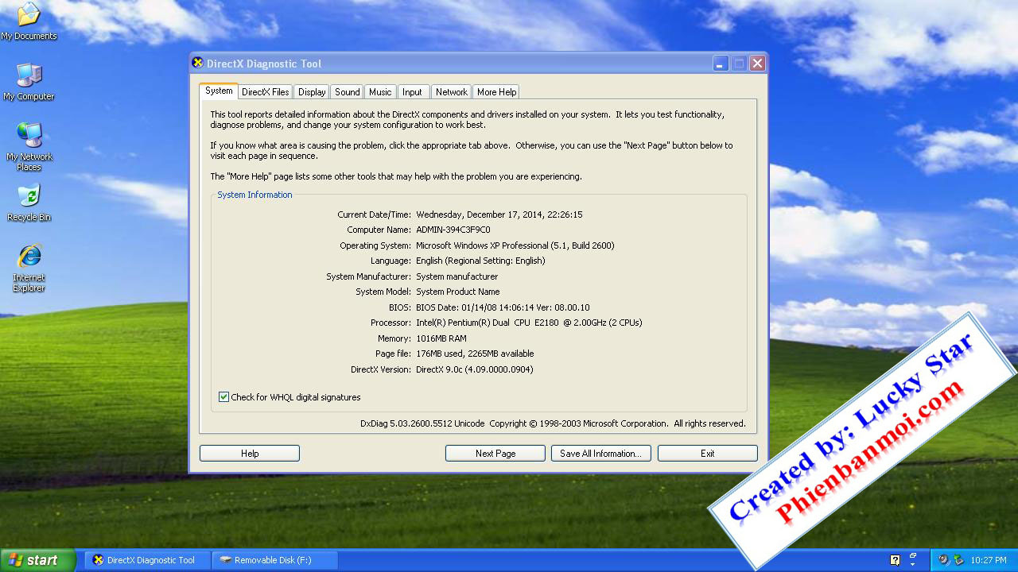Click the Help button
1018x572 pixels.
click(250, 454)
